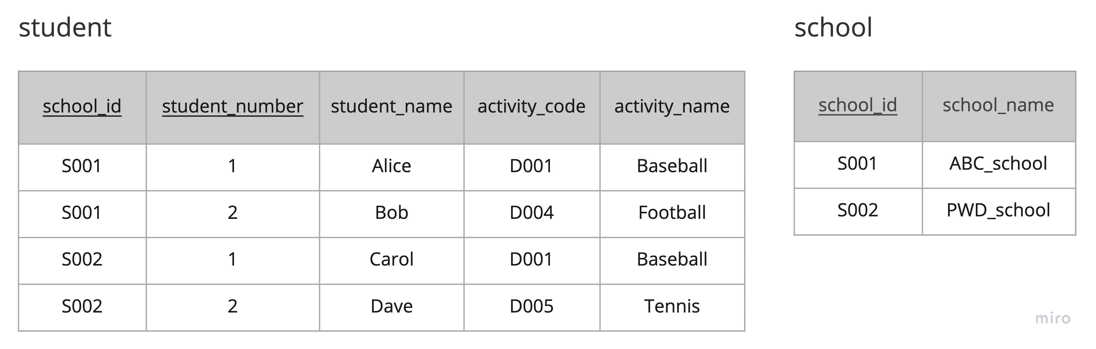Click the Tennis activity cell
This screenshot has height=349, width=1096.
(x=672, y=306)
